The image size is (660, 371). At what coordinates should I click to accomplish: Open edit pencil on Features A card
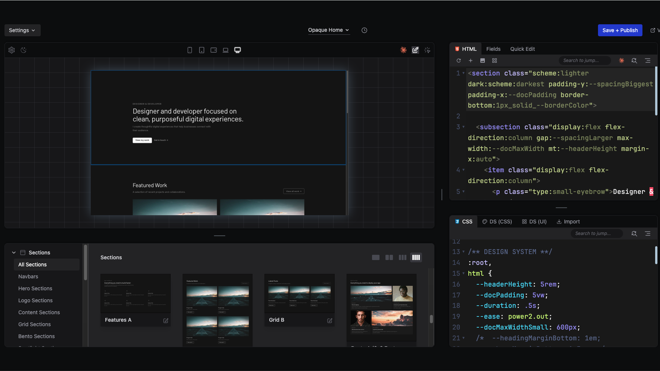[x=166, y=321]
